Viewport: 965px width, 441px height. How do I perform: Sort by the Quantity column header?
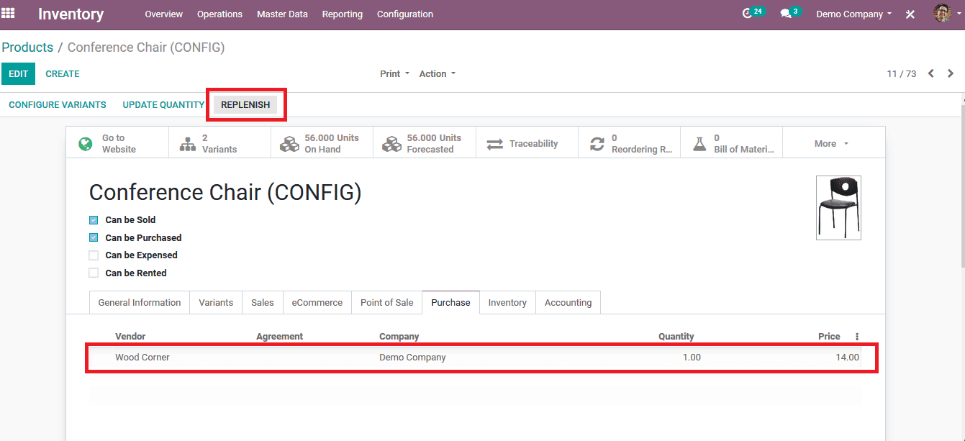(676, 337)
